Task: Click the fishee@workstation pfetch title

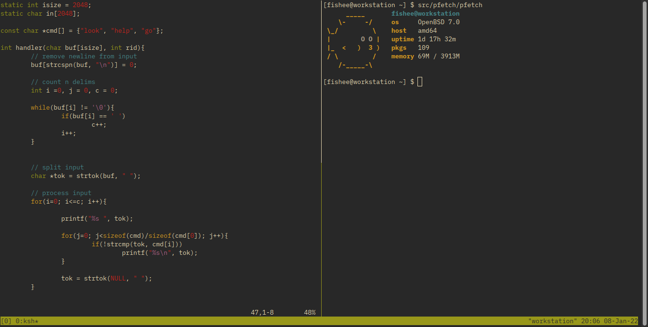Action: (425, 14)
